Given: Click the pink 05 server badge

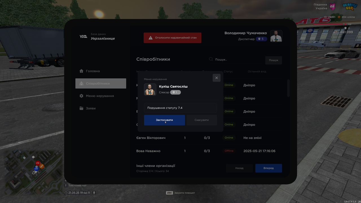Looking at the screenshot, I should [333, 6].
